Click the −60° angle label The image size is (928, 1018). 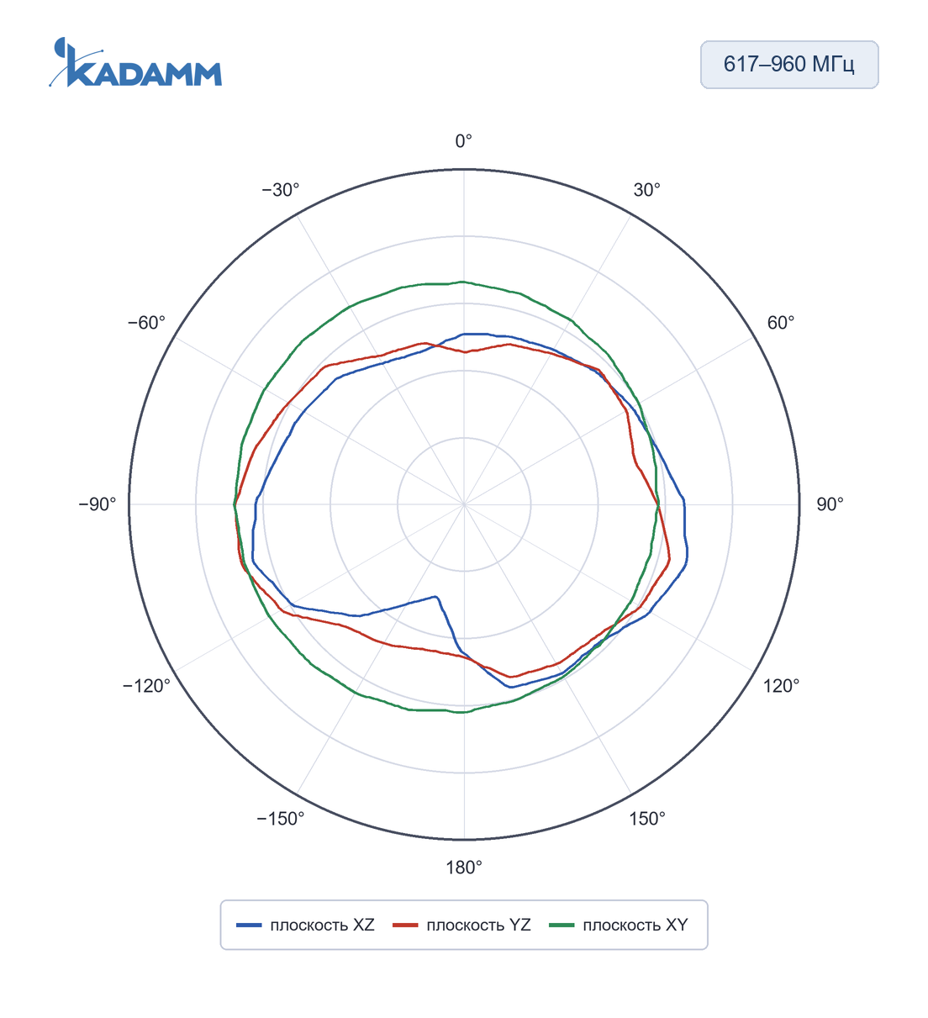coord(147,323)
